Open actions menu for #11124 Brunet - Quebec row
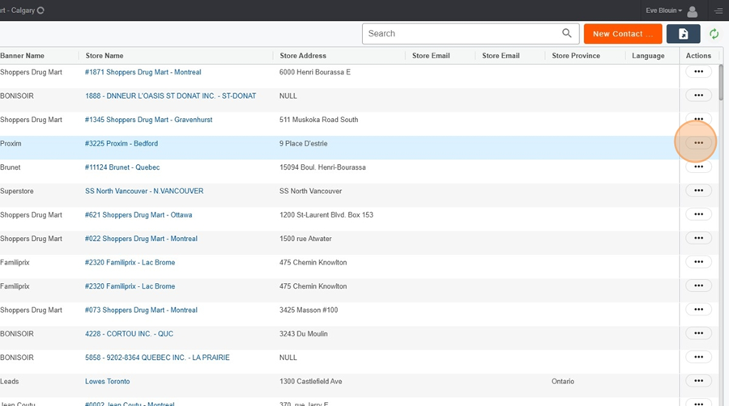729x406 pixels. tap(698, 167)
